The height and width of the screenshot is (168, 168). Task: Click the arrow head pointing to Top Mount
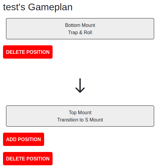(80, 90)
